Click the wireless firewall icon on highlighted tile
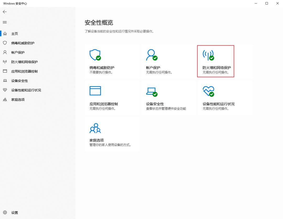This screenshot has height=219, width=283. point(208,54)
